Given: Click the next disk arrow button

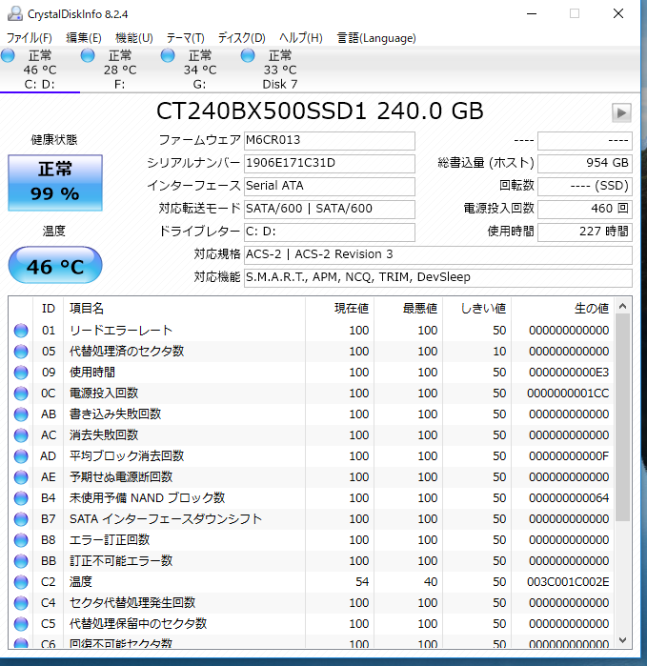Looking at the screenshot, I should (621, 113).
